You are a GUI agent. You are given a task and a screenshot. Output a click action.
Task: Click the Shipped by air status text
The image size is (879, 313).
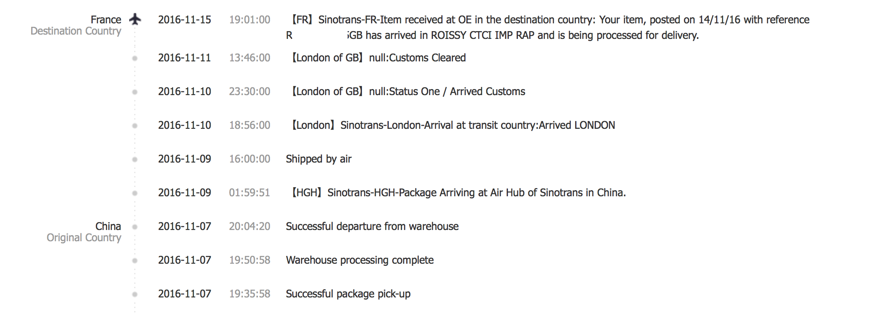(x=319, y=159)
